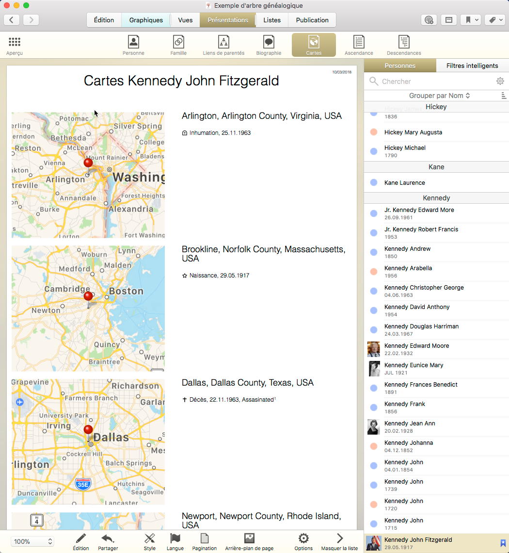This screenshot has height=553, width=509.
Task: Click the bookmark flag on Kennedy John Fitzgerald
Action: [x=503, y=543]
